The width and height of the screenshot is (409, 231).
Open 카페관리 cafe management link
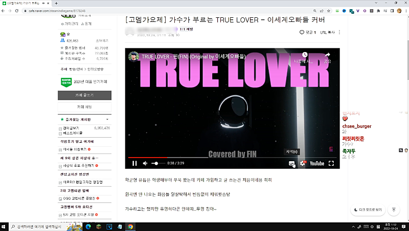point(70,23)
